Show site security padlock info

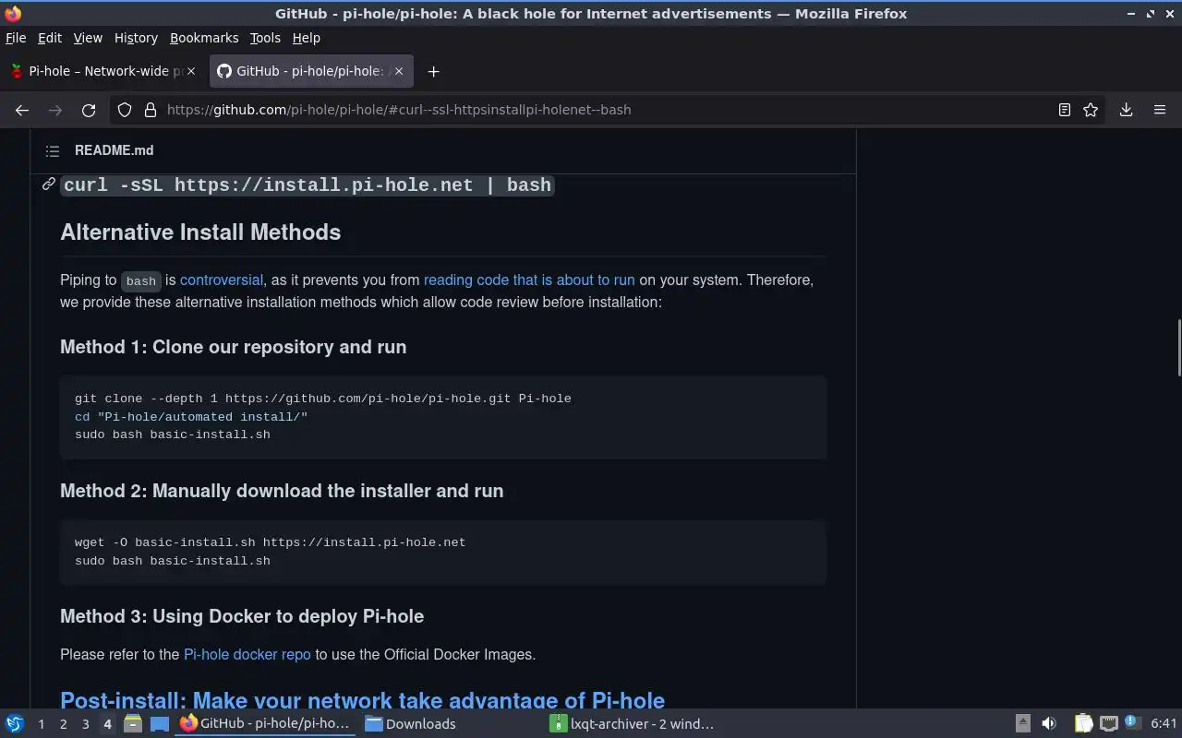(151, 110)
